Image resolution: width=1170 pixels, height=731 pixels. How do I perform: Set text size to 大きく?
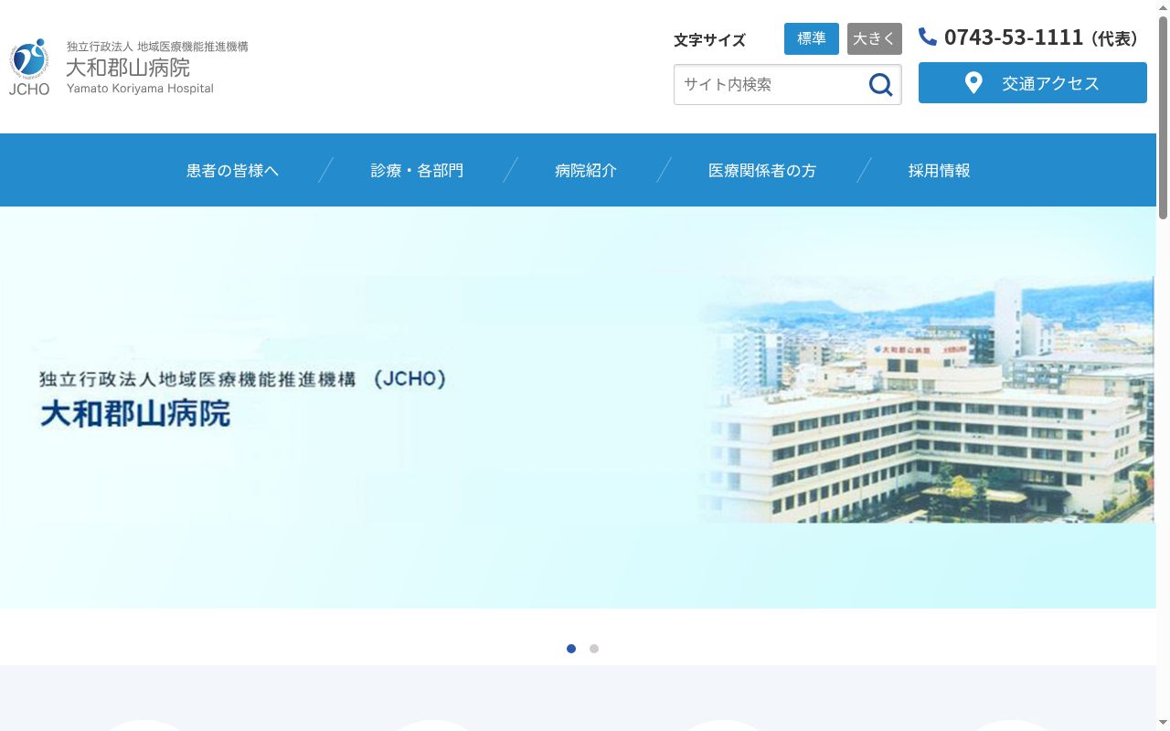[x=875, y=38]
